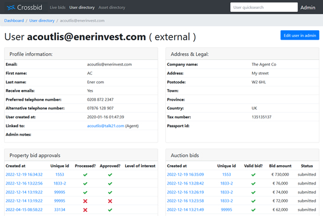Select alternative telephone 07876 128 907

click(100, 108)
